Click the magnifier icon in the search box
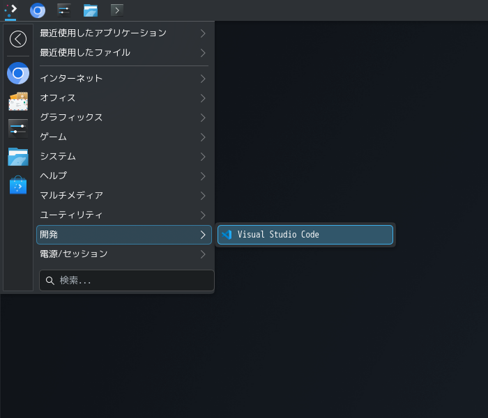The height and width of the screenshot is (418, 488). point(49,281)
